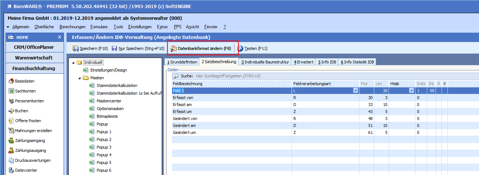Run Testen (F11) from toolbar
Screen dimensions: 479x175
[x=240, y=48]
